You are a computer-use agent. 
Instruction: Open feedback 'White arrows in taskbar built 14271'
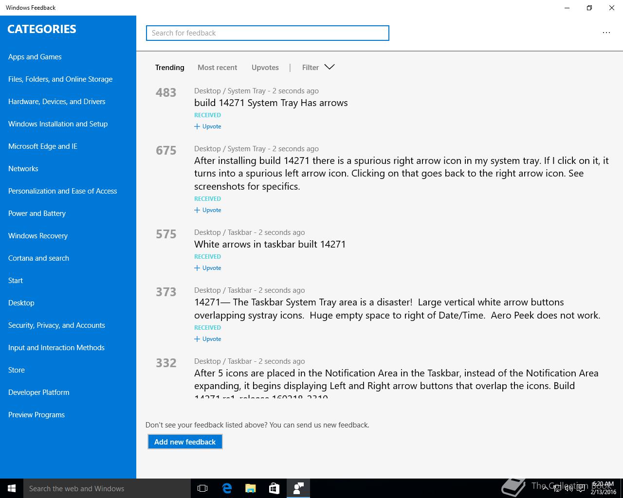pos(270,244)
